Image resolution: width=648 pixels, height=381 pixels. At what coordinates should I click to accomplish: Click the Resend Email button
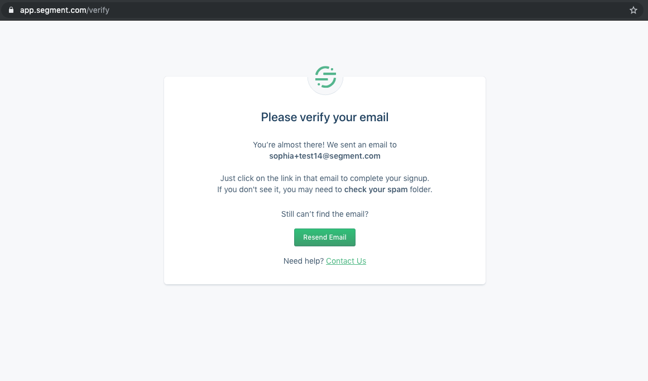[325, 237]
